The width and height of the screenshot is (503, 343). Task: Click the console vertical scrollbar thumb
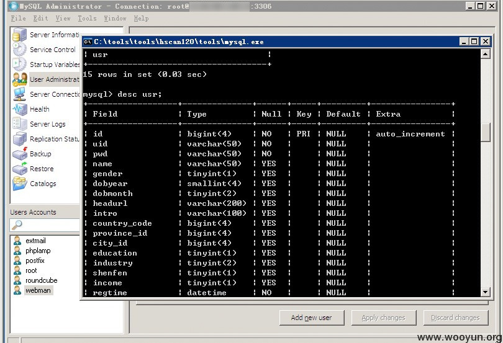coord(486,132)
